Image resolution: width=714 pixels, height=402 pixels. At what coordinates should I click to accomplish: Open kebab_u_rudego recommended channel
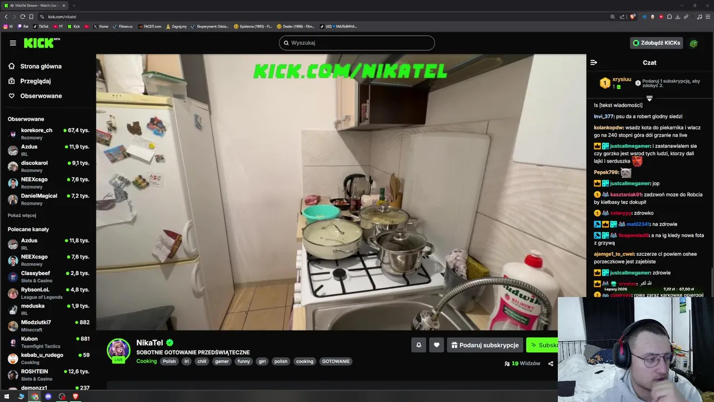pyautogui.click(x=49, y=358)
